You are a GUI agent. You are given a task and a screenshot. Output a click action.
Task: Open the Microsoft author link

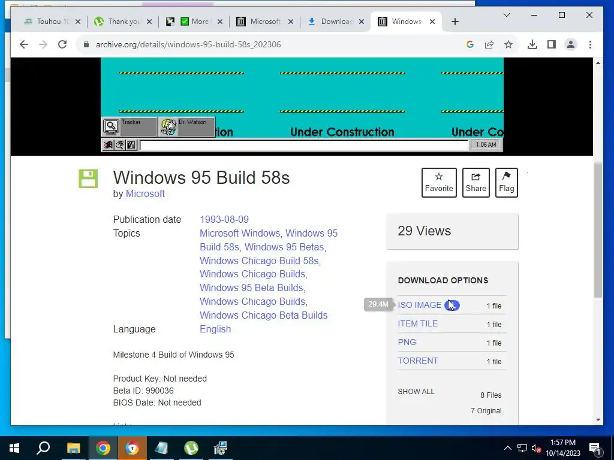click(145, 194)
